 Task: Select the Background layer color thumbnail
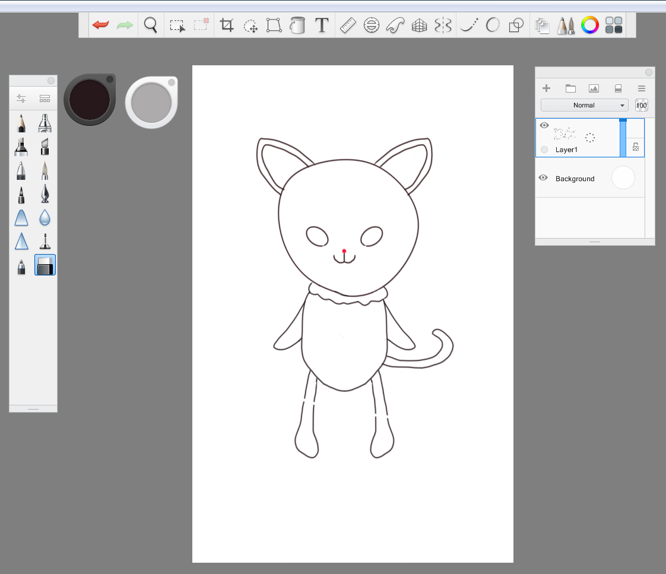623,178
